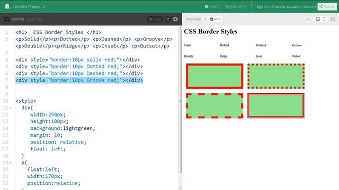Click the margin: 10 code line
Screen dimensions: 339x190
coord(46,135)
